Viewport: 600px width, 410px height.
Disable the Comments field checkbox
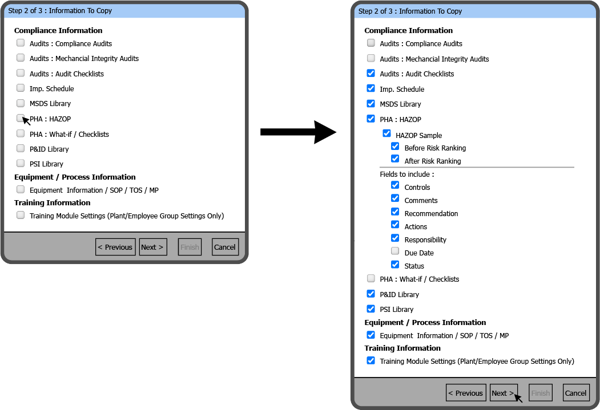(395, 198)
